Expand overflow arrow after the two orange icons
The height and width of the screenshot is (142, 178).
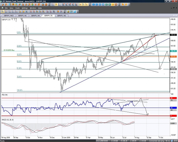129,5
